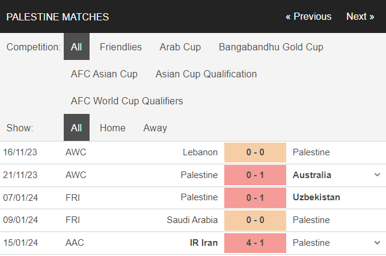Select the Friendlies competition filter
This screenshot has height=256, width=386.
[x=121, y=47]
